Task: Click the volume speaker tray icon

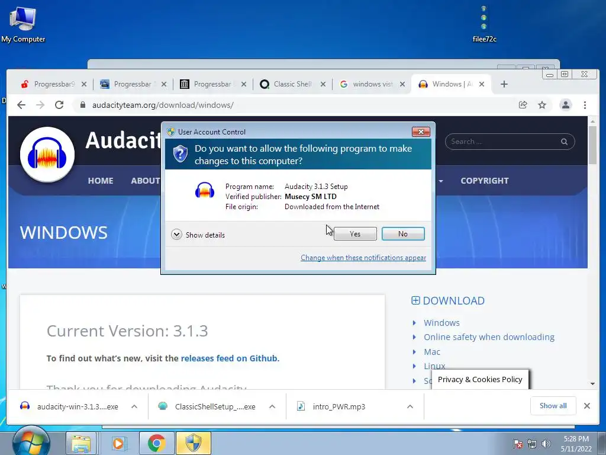Action: [546, 444]
